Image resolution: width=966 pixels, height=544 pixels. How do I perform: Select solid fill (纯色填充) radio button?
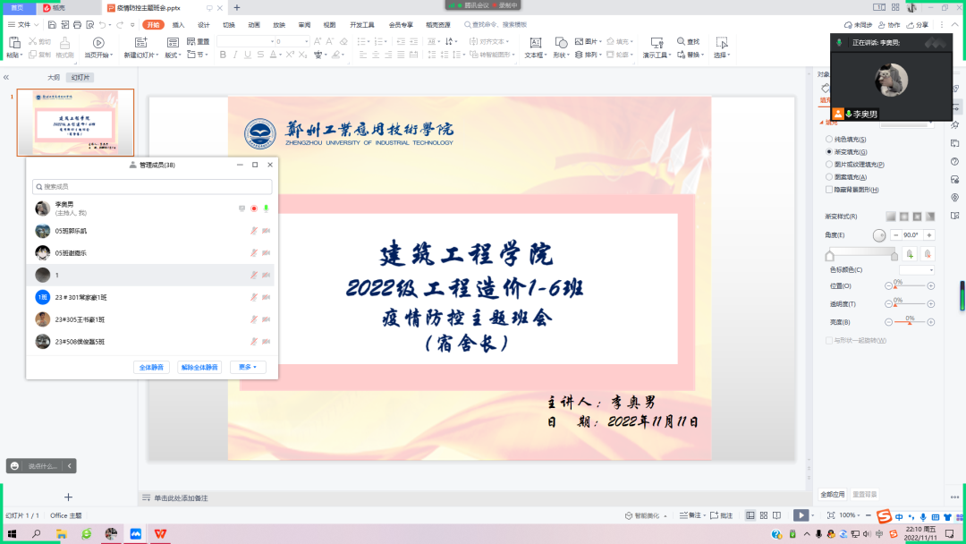pyautogui.click(x=827, y=140)
